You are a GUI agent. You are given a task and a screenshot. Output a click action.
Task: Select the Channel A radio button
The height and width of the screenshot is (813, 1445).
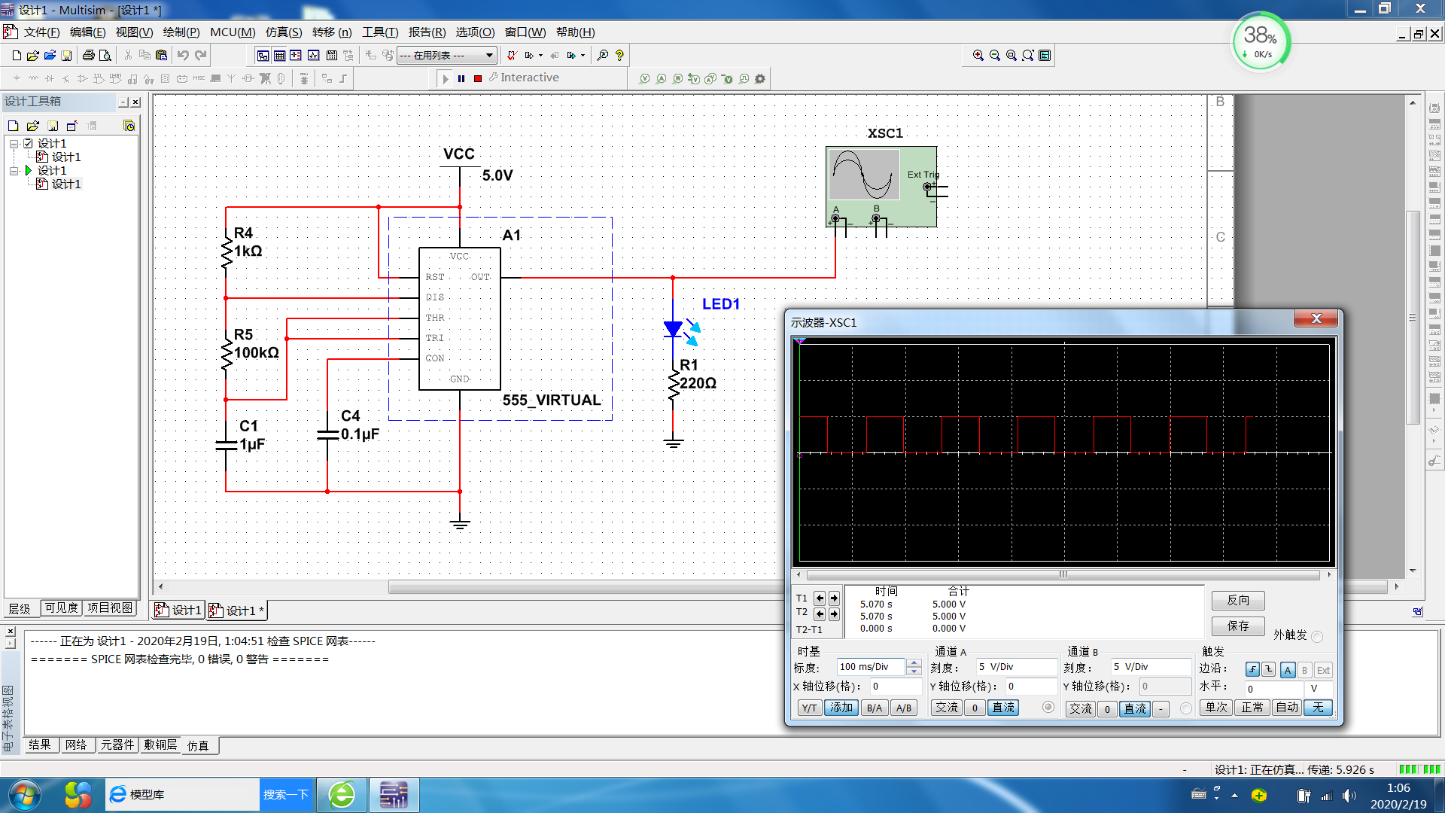(1048, 707)
